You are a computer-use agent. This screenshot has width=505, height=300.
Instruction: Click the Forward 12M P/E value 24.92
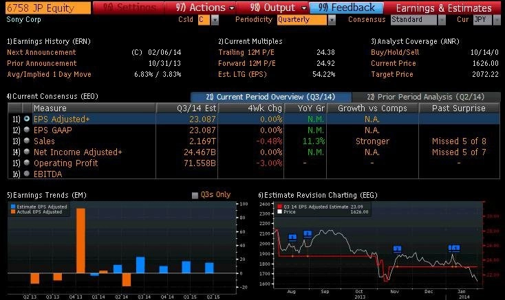click(325, 63)
